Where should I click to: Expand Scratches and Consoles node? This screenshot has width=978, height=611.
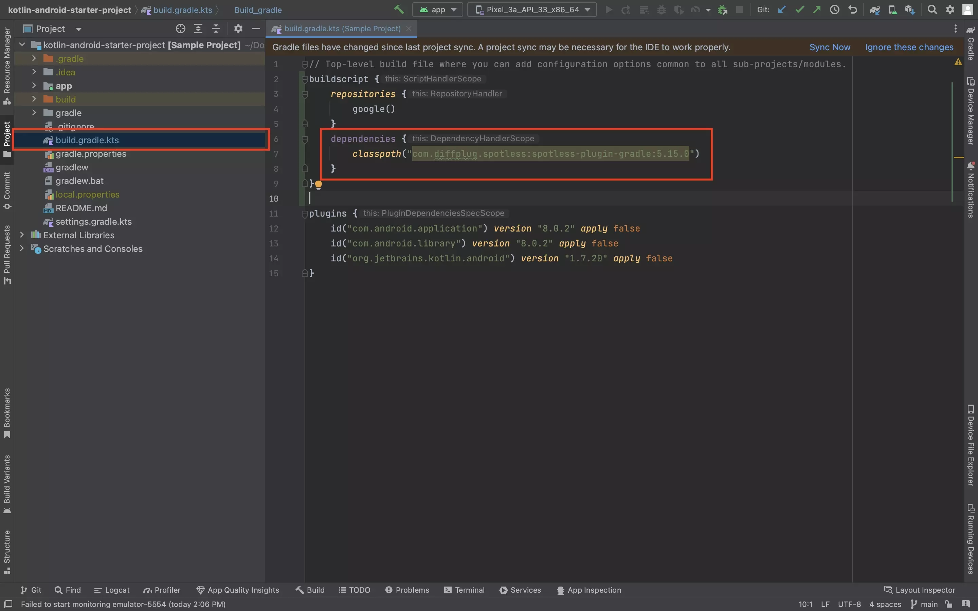click(x=22, y=248)
